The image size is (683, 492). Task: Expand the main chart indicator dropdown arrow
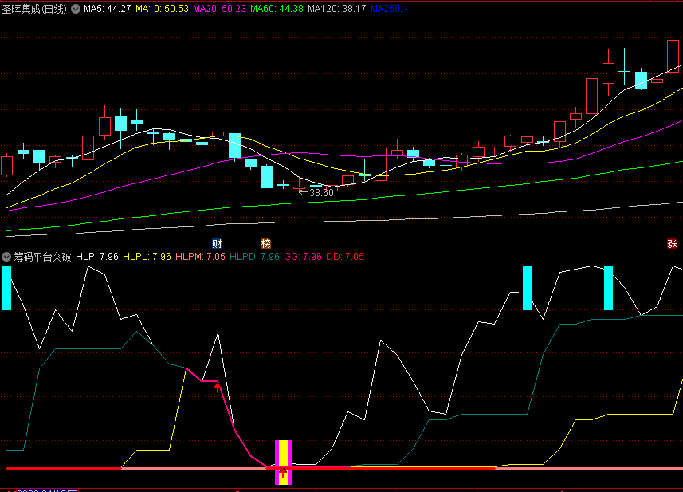pos(76,9)
